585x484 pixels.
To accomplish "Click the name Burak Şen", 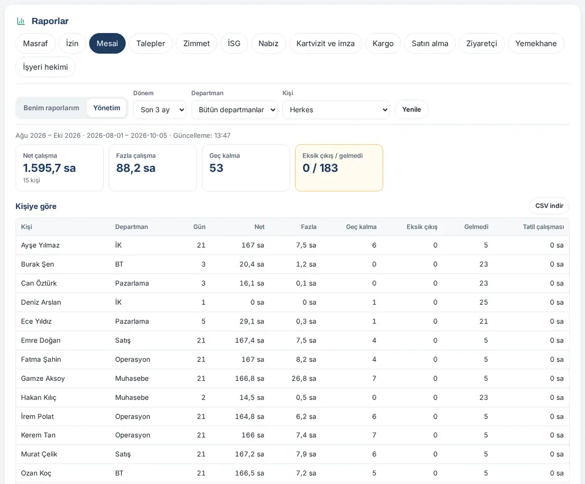I will 37,264.
